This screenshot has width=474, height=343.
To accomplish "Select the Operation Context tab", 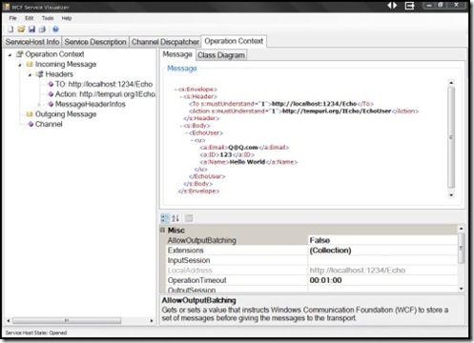I will point(234,41).
